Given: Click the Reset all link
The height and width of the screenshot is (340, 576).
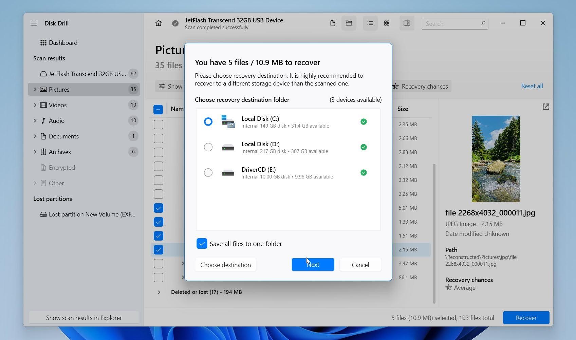Looking at the screenshot, I should coord(532,86).
